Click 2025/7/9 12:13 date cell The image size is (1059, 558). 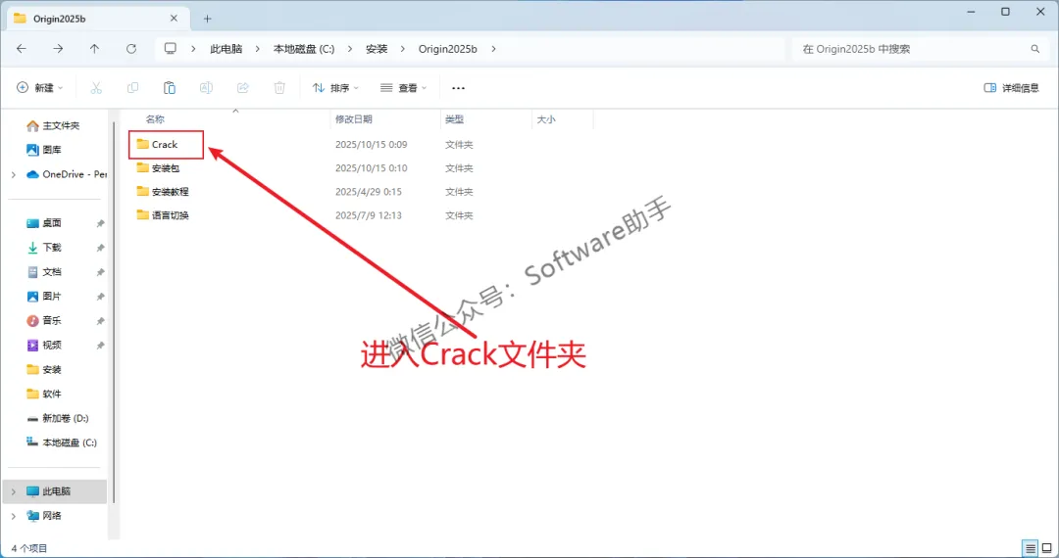(368, 215)
